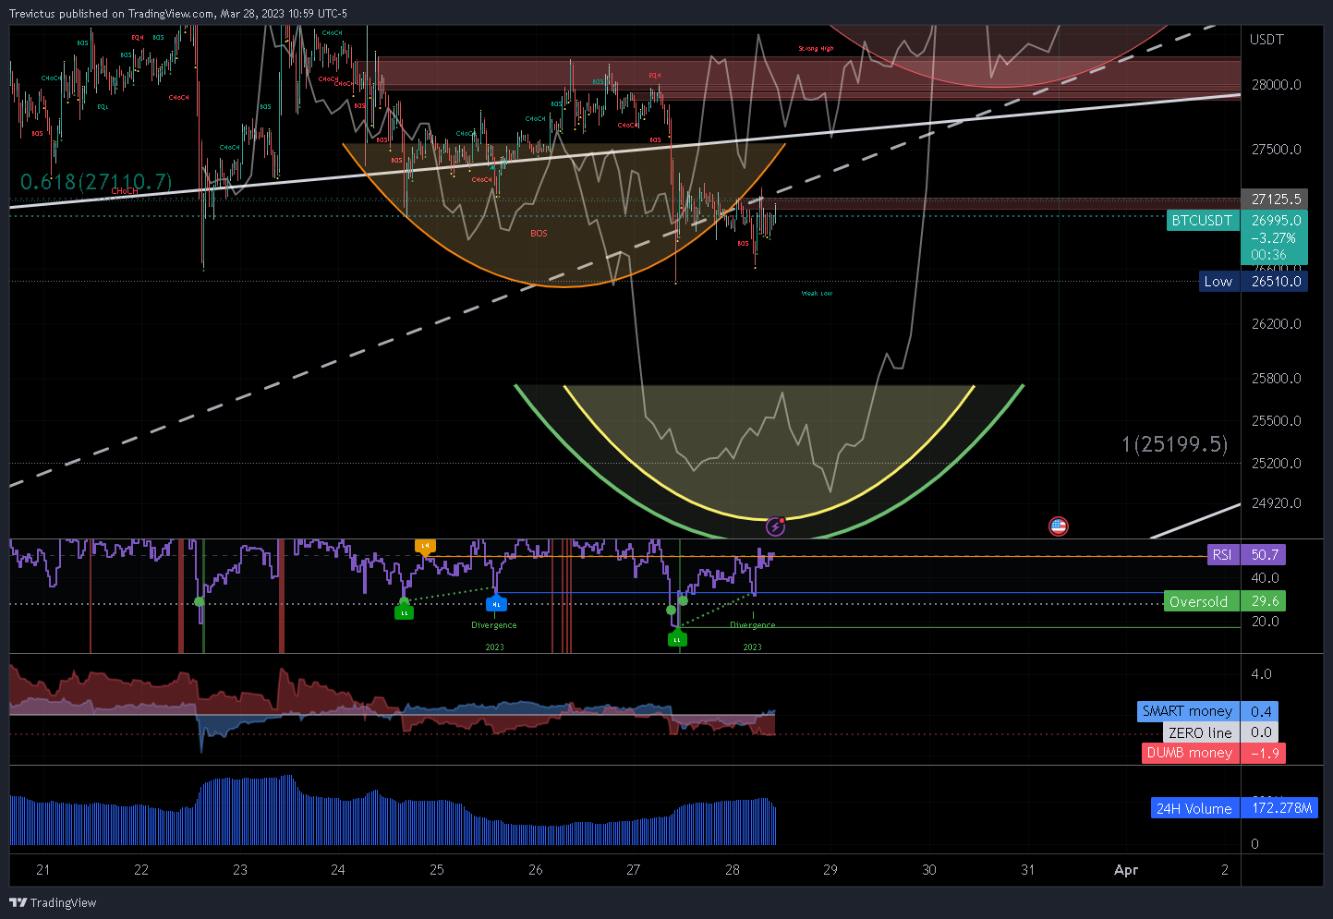Select the blue HL marker on RSI
Viewport: 1333px width, 919px height.
tap(496, 604)
